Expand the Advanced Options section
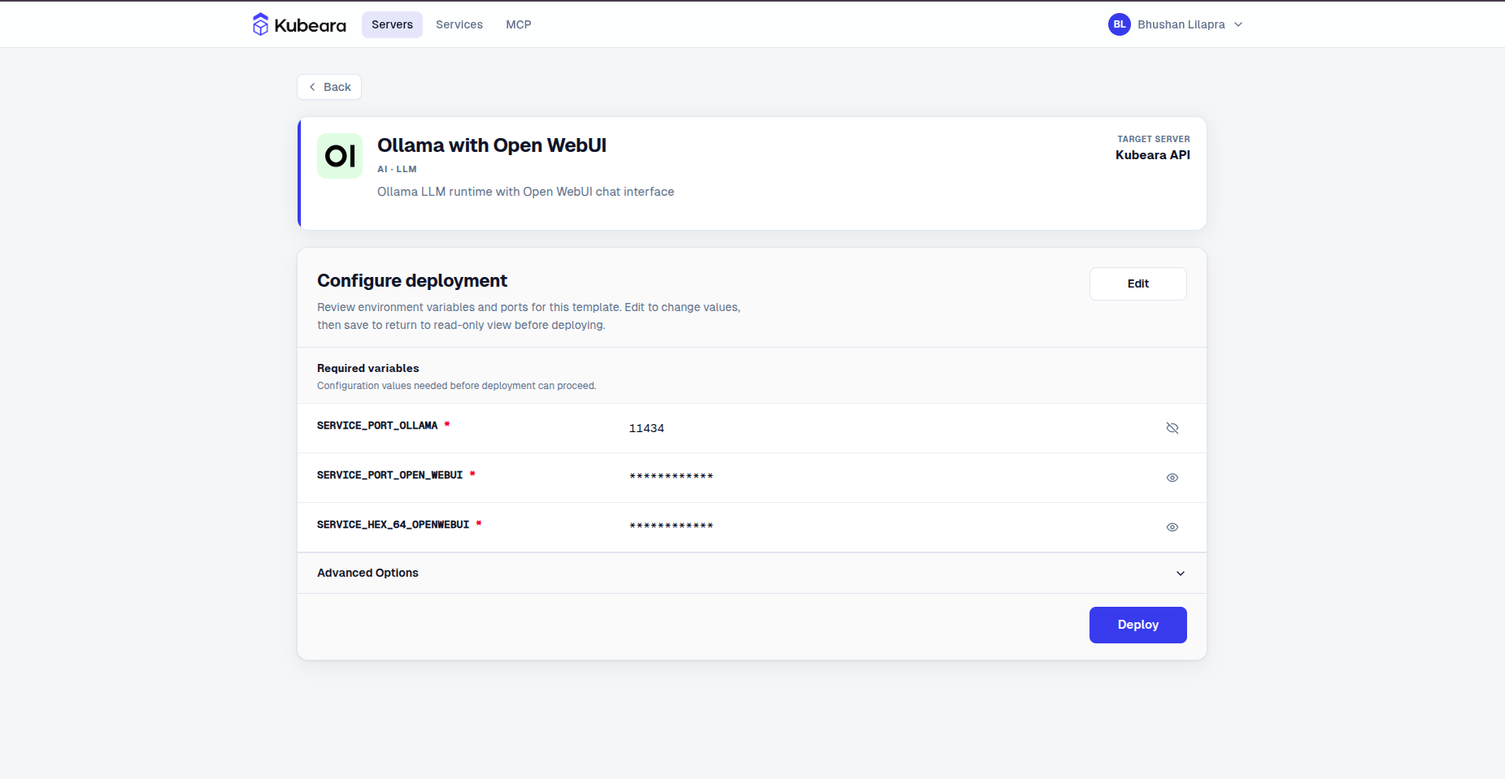The image size is (1505, 779). point(752,573)
